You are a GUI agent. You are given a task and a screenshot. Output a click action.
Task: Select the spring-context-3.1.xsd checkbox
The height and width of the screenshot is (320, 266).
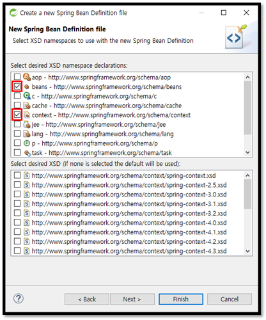(17, 204)
